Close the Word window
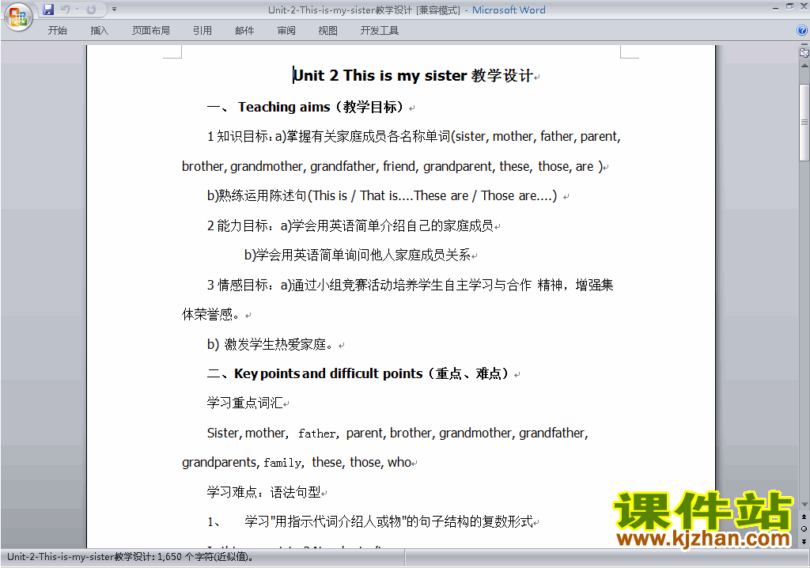The image size is (810, 568). tap(803, 6)
